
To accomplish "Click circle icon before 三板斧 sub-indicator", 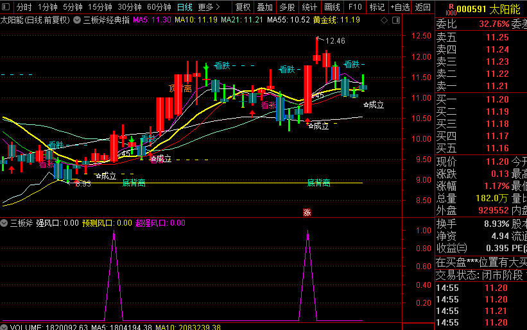I will pos(4,223).
